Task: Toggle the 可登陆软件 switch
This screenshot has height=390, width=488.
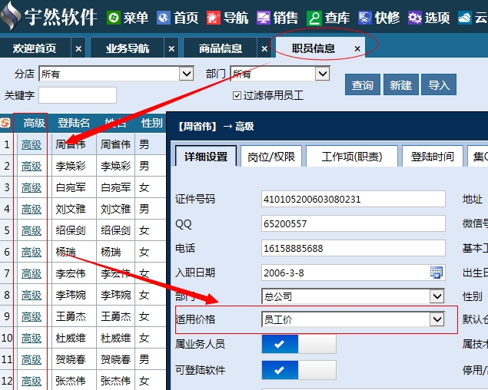Action: 299,370
